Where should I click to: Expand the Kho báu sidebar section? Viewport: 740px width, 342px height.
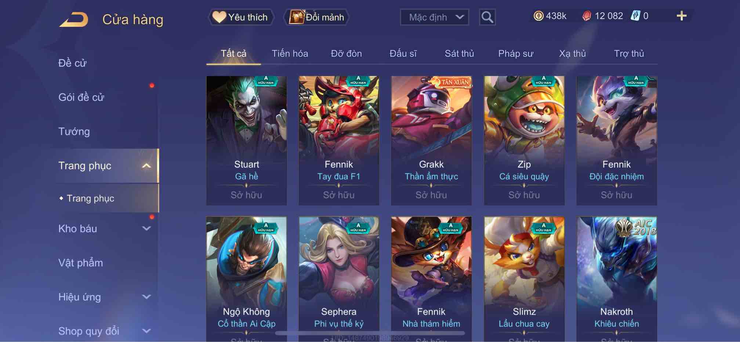coord(146,229)
